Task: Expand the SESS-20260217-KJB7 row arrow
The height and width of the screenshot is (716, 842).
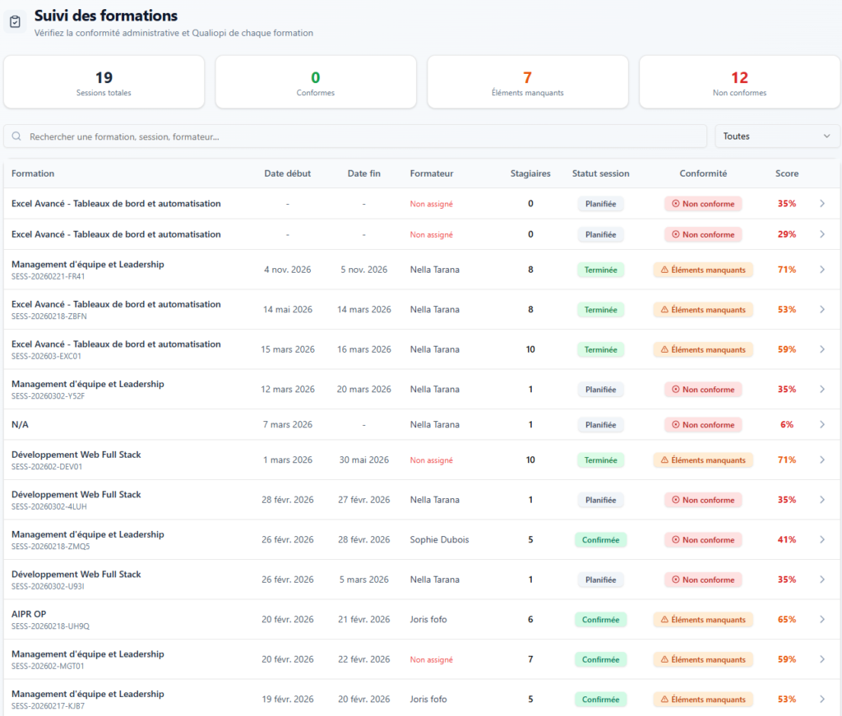Action: (822, 699)
